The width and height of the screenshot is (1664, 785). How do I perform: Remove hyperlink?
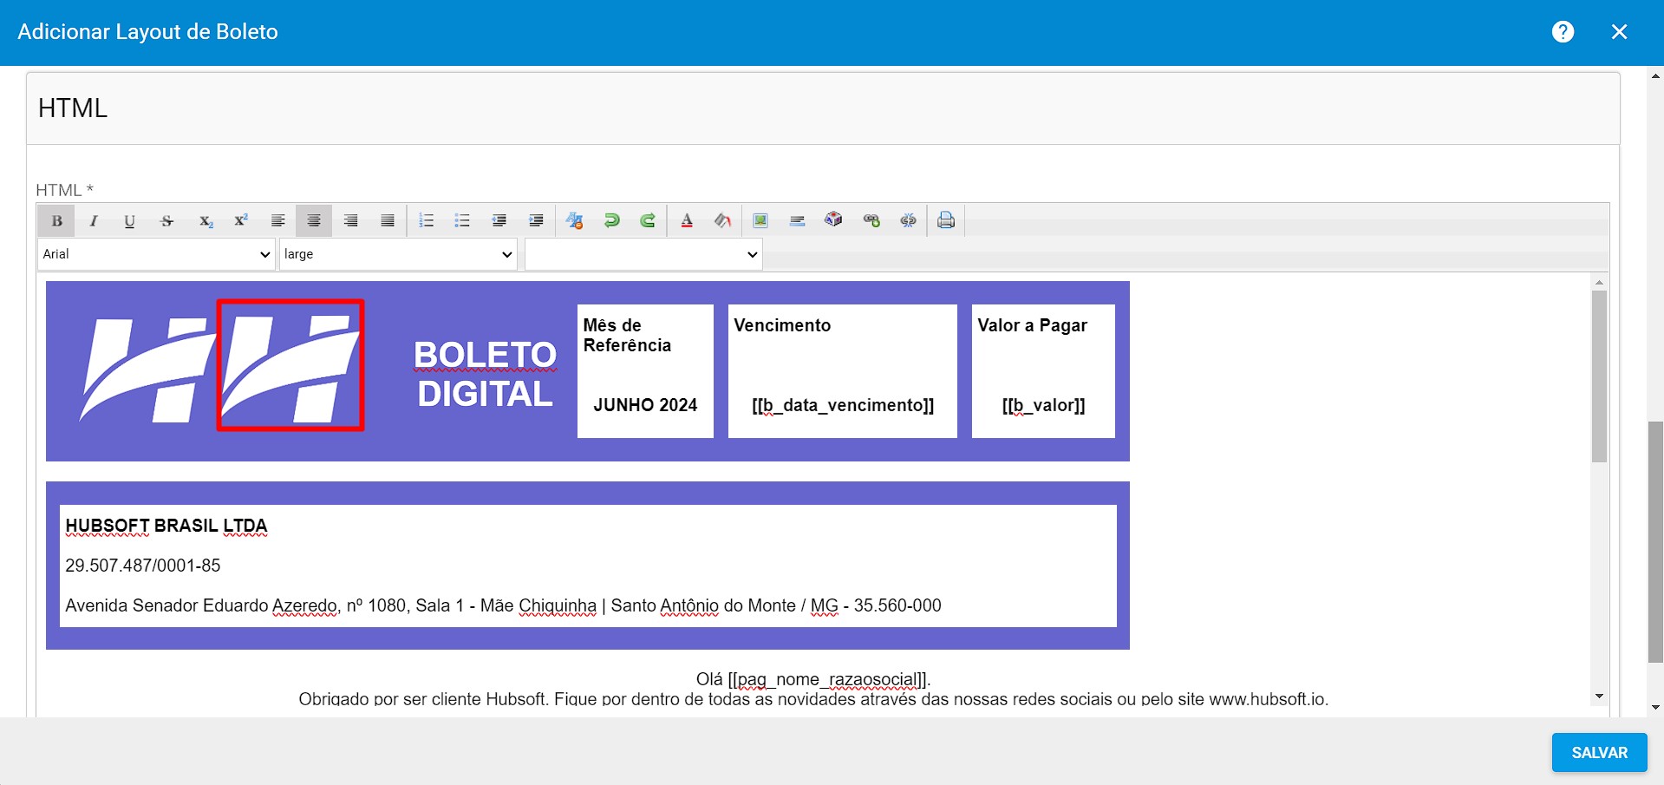click(908, 221)
